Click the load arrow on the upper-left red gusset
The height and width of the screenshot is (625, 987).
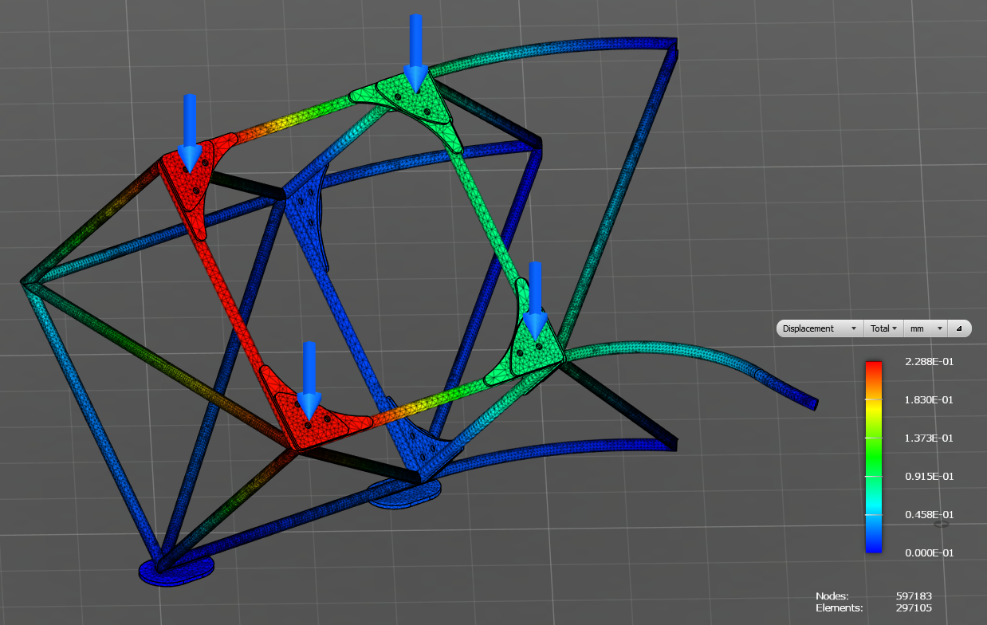click(189, 132)
